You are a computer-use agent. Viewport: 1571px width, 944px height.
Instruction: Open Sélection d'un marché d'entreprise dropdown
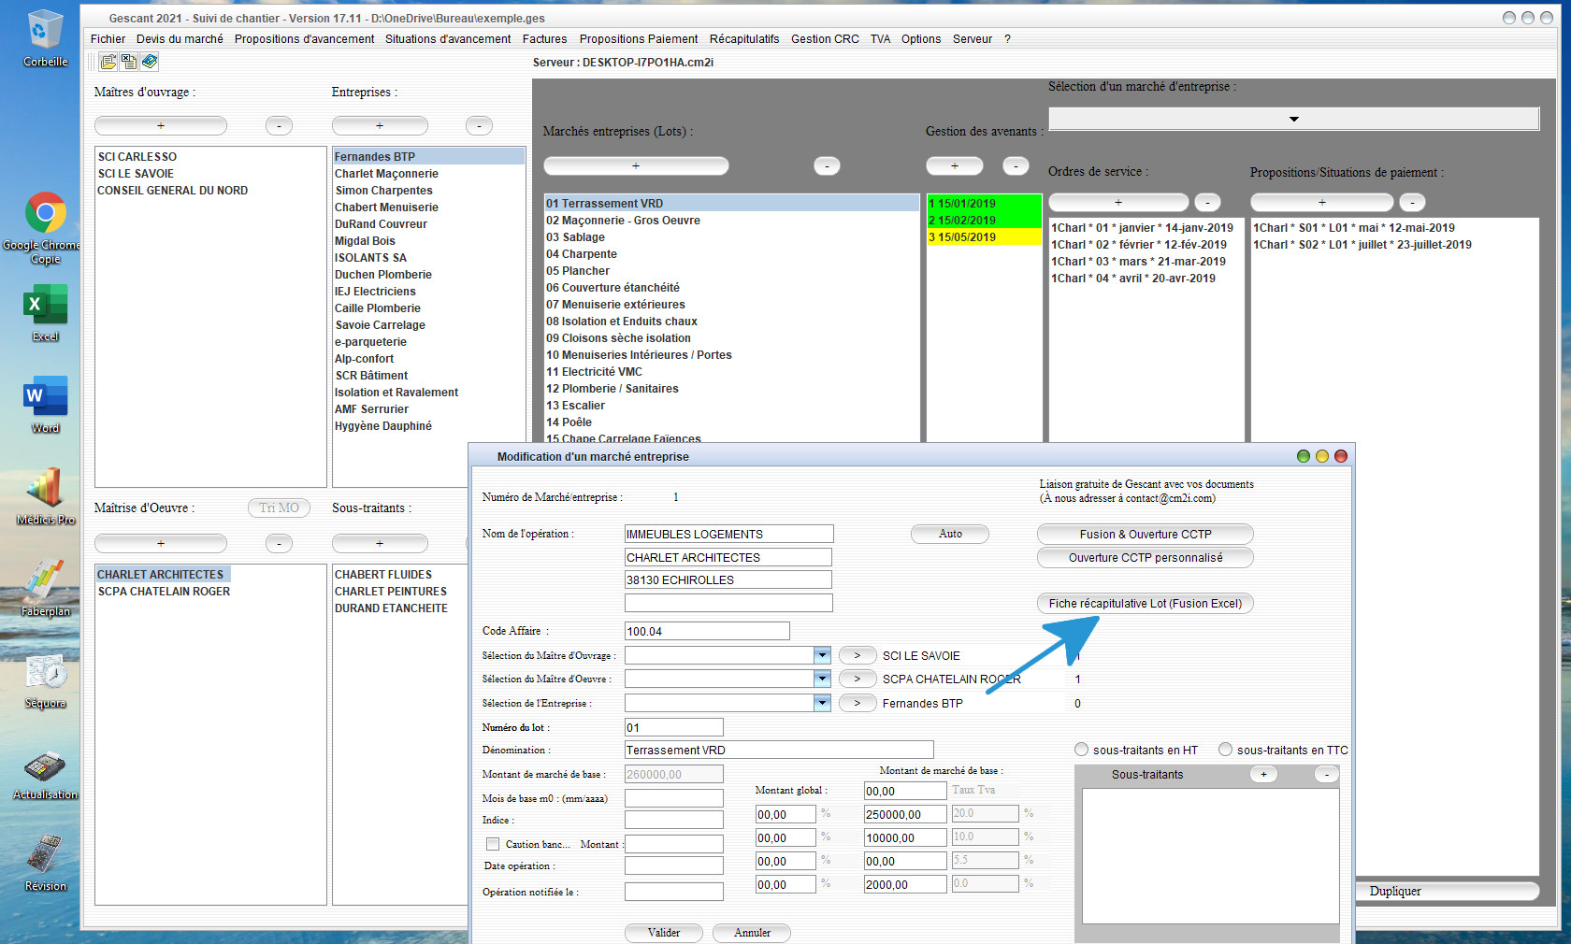pyautogui.click(x=1294, y=119)
